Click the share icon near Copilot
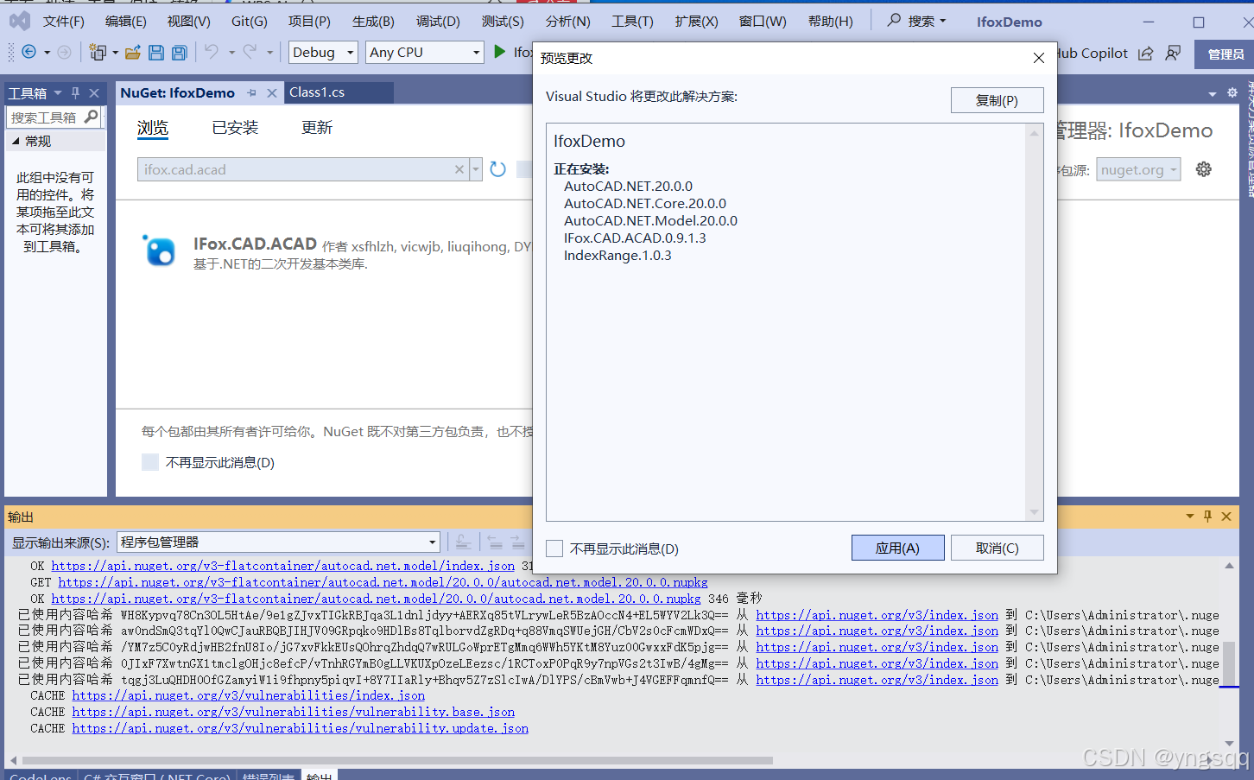Screen dimensions: 1254x780 pyautogui.click(x=1145, y=54)
